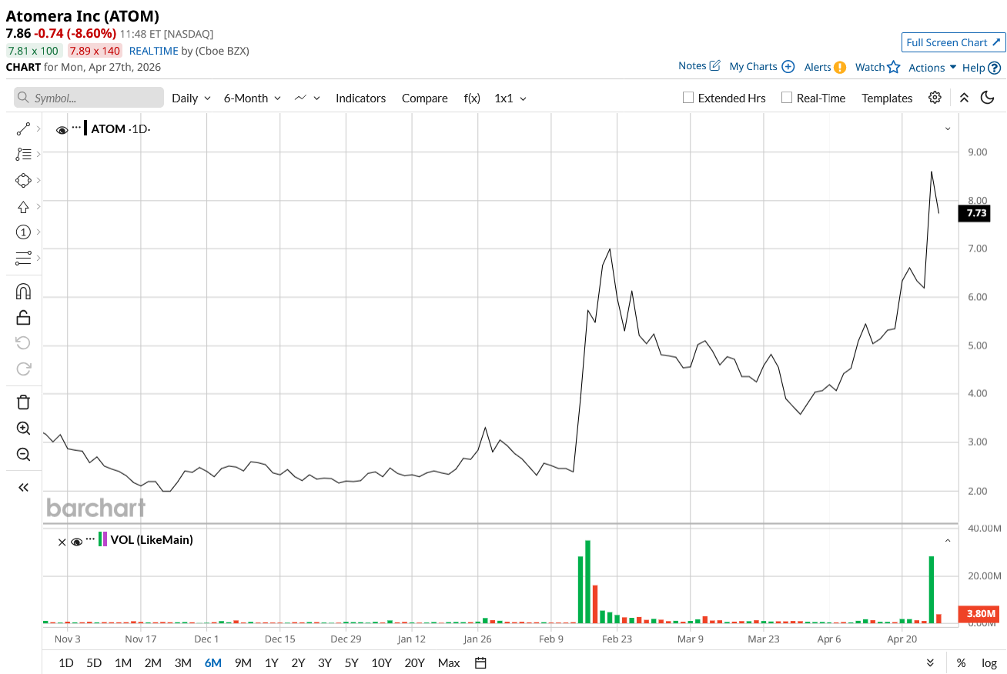Viewport: 1007px width, 674px height.
Task: Collapse the main ATOM chart pane chevron
Action: tap(948, 128)
